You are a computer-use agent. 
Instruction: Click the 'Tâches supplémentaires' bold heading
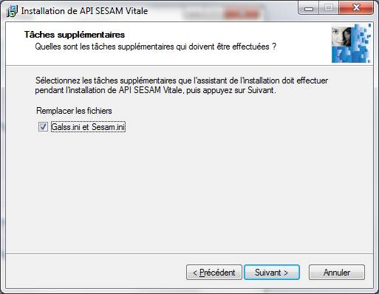click(75, 35)
